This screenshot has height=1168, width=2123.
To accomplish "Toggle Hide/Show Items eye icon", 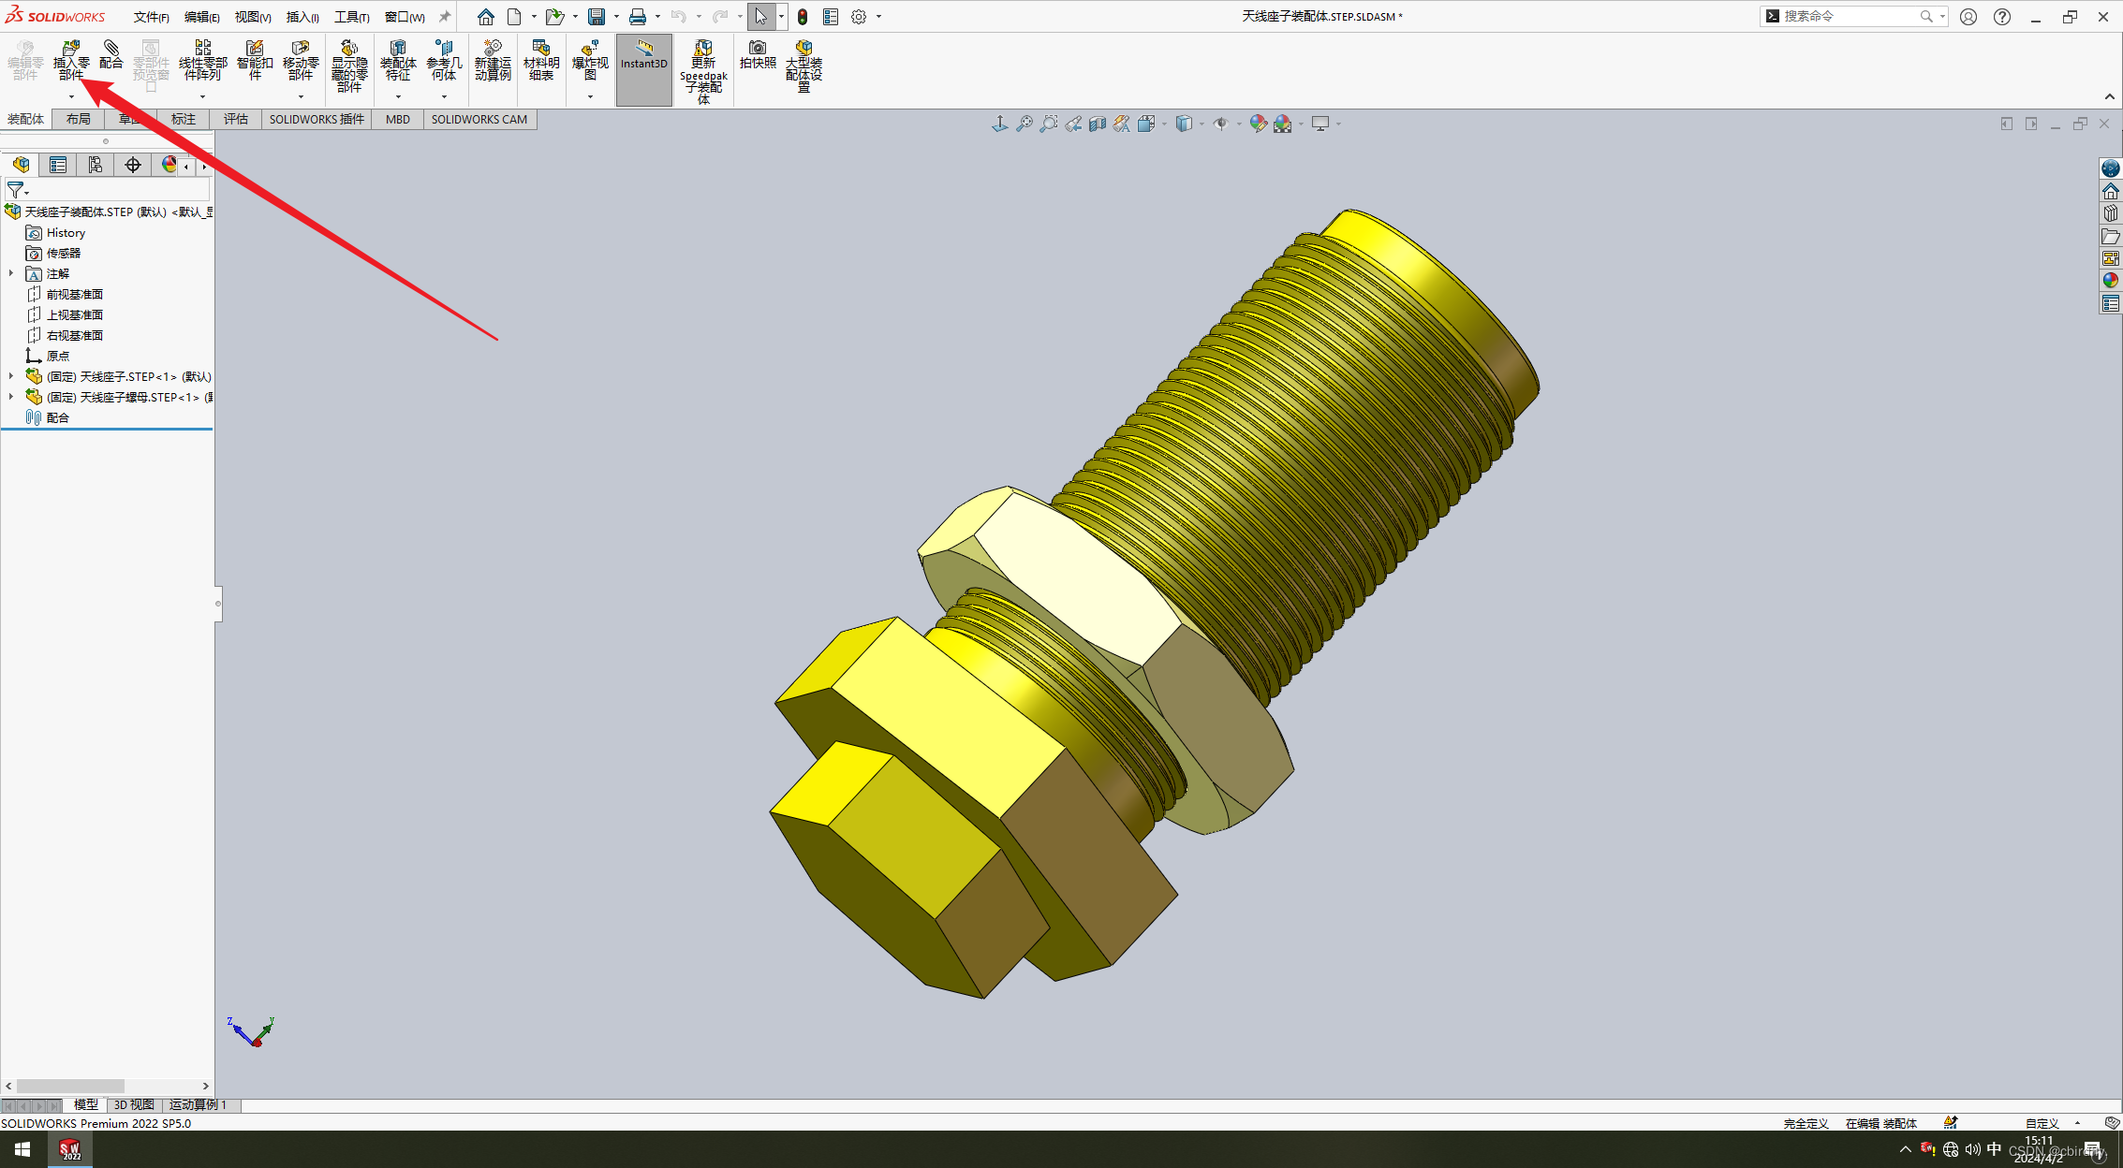I will (x=1220, y=124).
